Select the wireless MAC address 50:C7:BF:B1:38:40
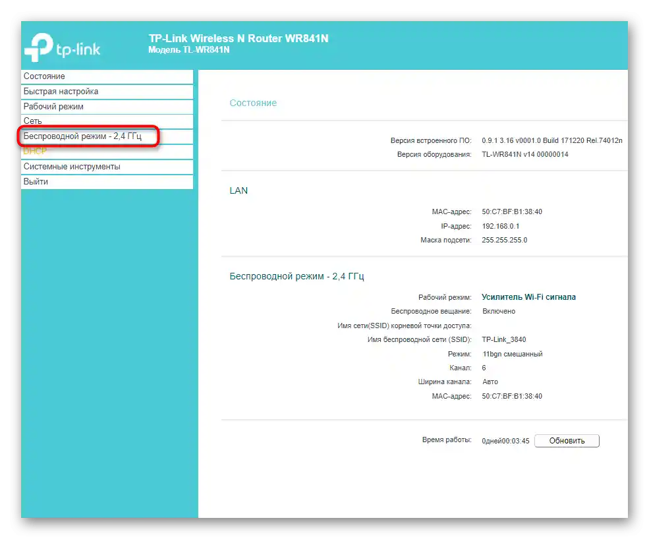Image resolution: width=649 pixels, height=539 pixels. 511,397
